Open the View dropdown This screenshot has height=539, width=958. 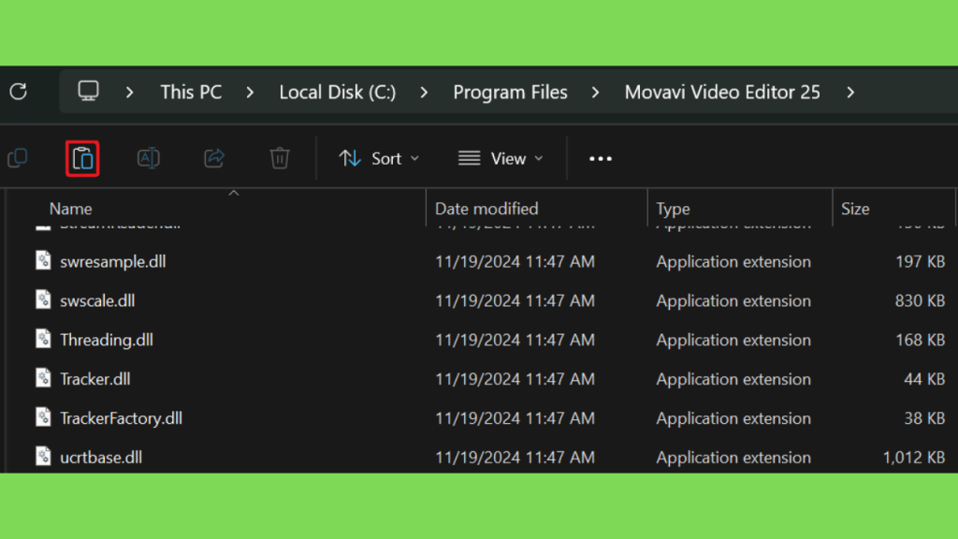click(x=501, y=159)
